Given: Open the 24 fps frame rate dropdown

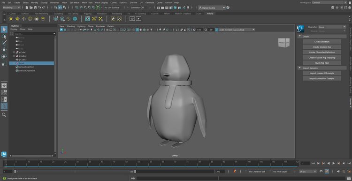Looking at the screenshot, I should pyautogui.click(x=308, y=171).
